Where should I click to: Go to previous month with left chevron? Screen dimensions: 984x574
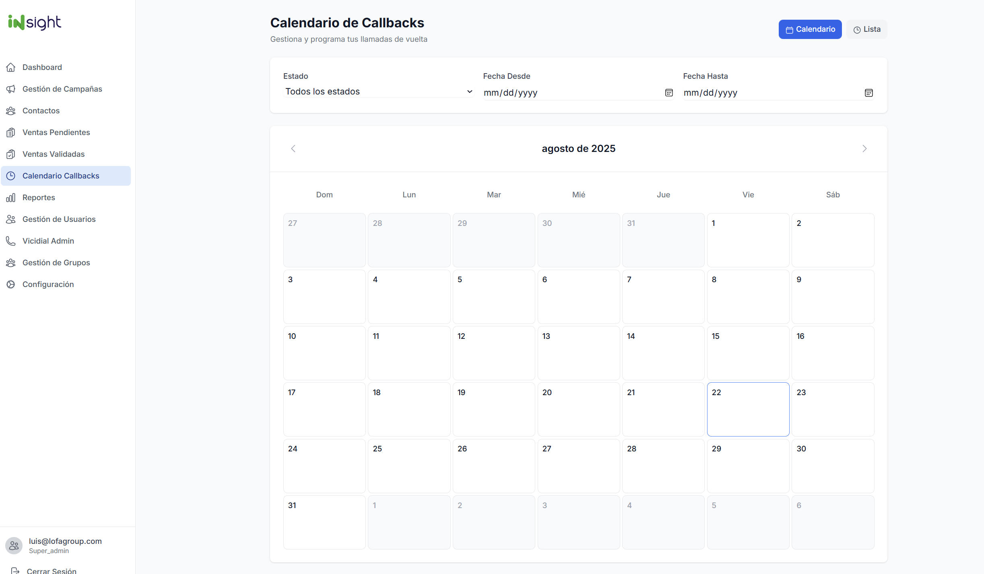293,148
